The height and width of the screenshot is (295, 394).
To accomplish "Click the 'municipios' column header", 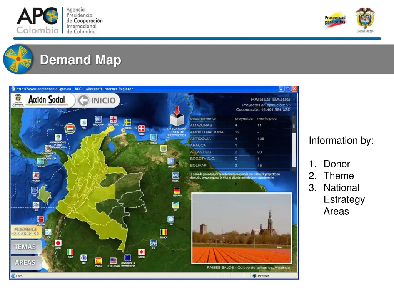I will (x=267, y=118).
